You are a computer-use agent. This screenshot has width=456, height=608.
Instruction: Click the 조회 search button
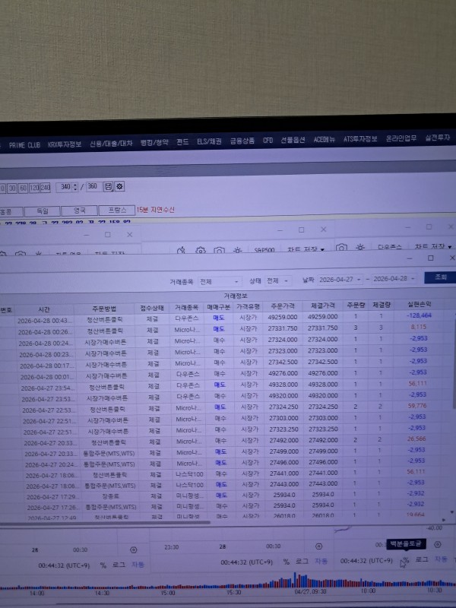(x=441, y=277)
